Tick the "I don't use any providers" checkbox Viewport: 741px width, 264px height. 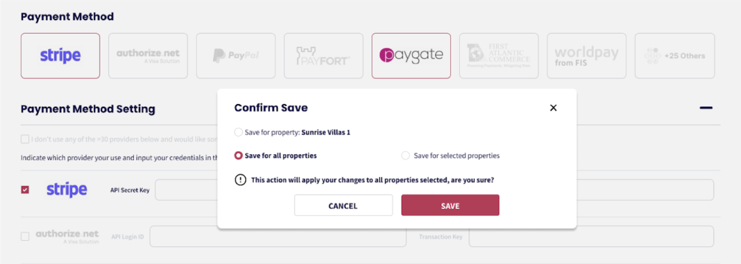coord(25,139)
